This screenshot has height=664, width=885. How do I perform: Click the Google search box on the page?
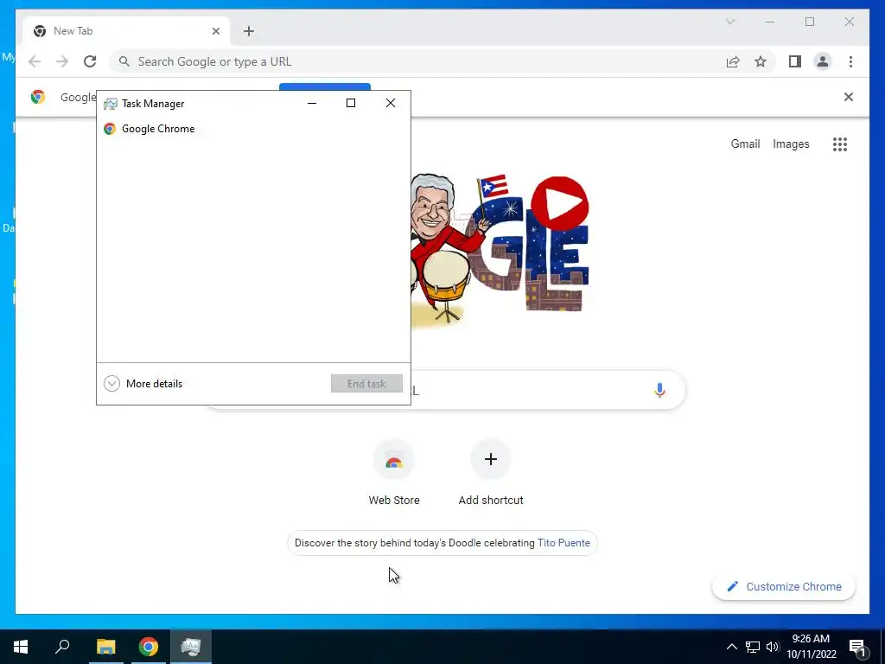point(444,390)
